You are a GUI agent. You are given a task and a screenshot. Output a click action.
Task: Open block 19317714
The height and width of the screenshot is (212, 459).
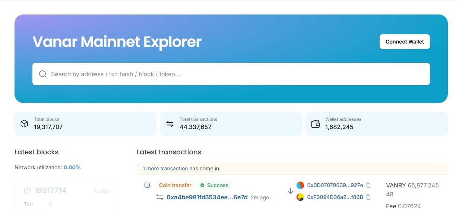pos(50,191)
